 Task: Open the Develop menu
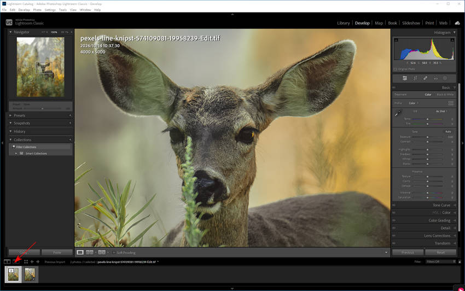tap(24, 10)
